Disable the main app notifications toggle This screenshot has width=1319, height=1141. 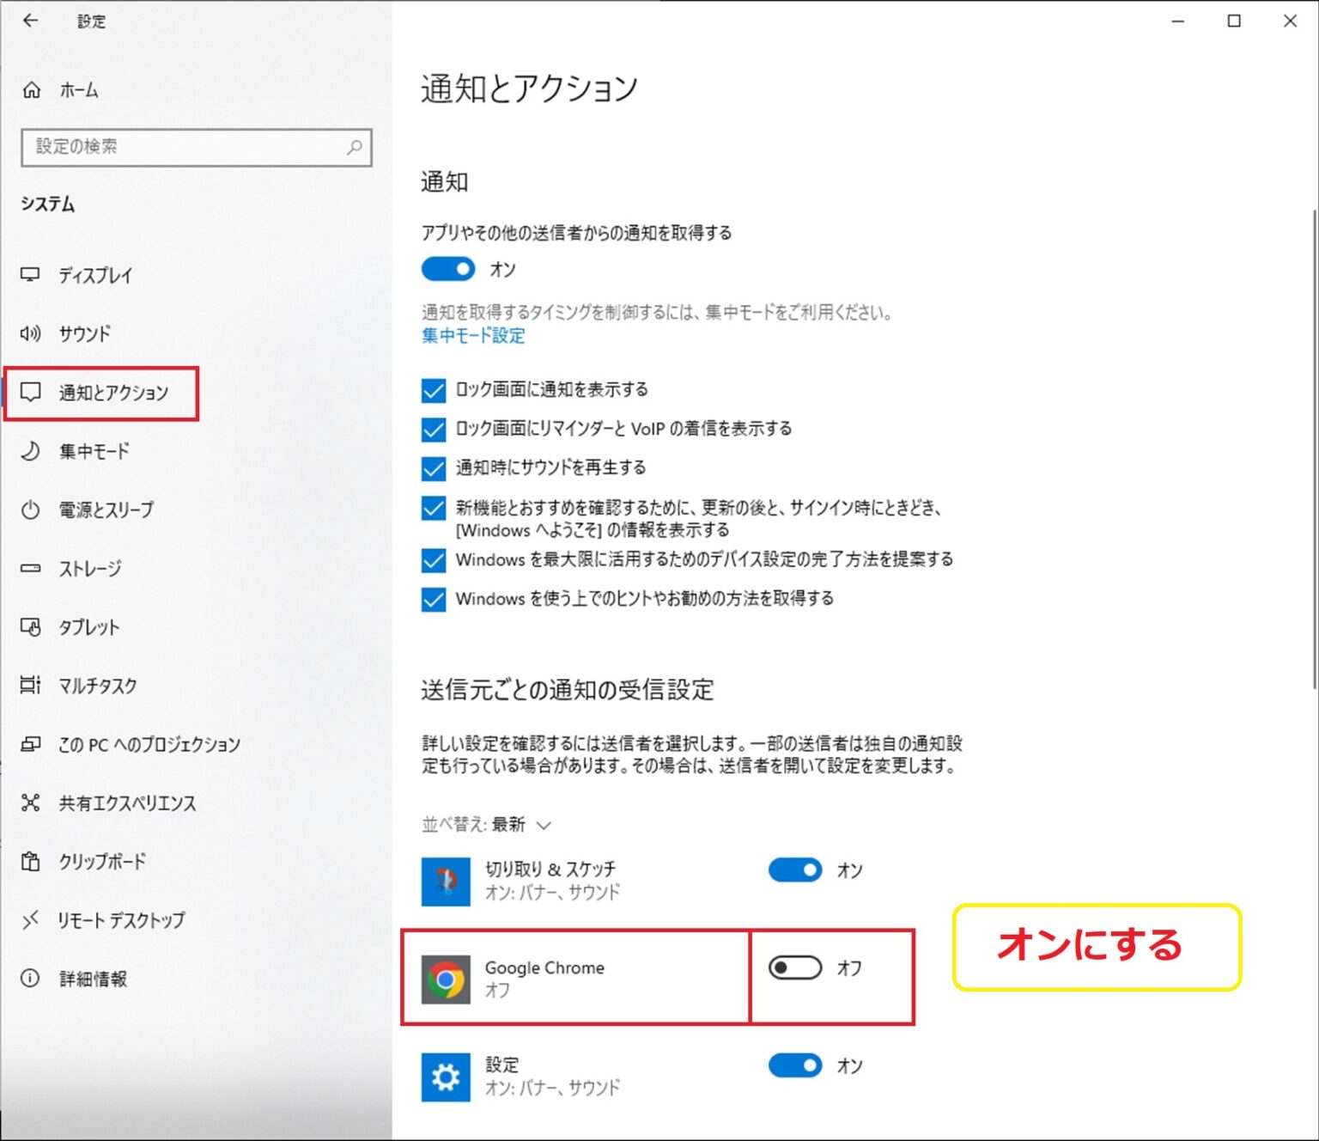(x=447, y=270)
